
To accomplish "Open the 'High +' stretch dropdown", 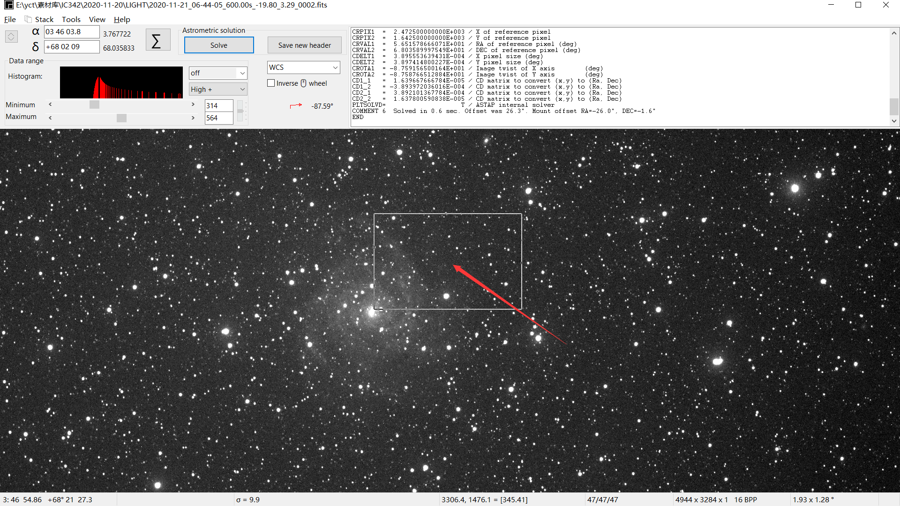I will (x=218, y=89).
